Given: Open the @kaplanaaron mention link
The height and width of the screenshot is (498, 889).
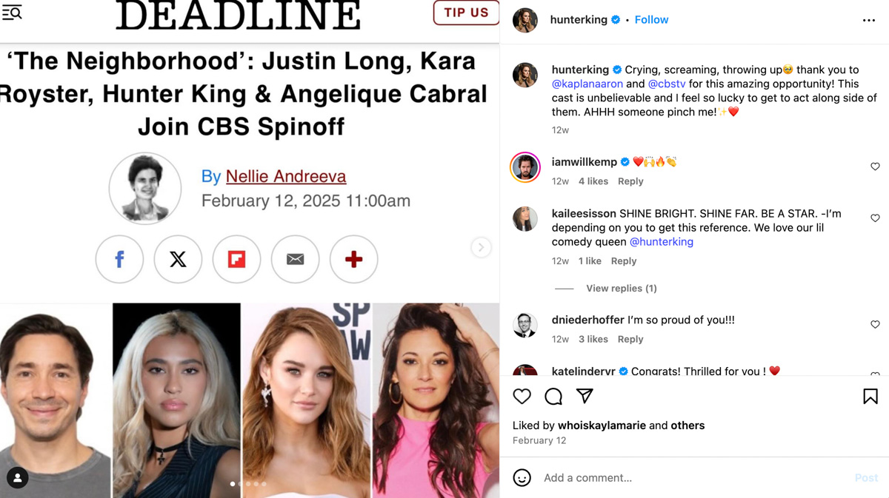Looking at the screenshot, I should point(587,84).
